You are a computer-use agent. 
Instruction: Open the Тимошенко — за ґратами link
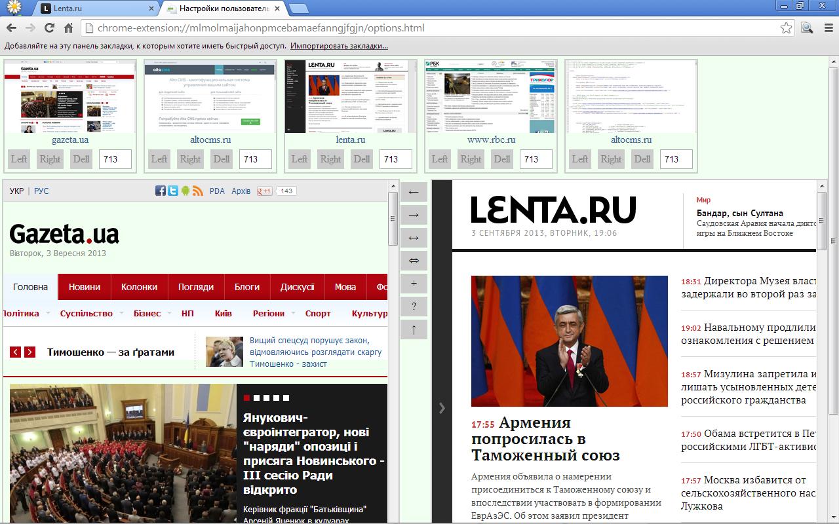(111, 352)
